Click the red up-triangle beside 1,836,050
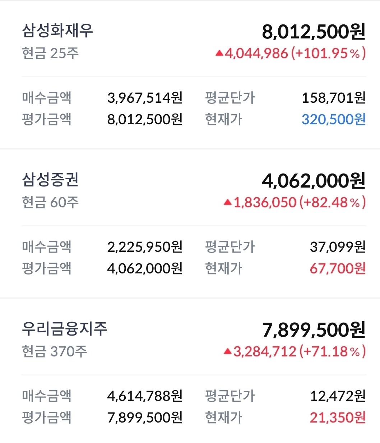Image resolution: width=380 pixels, height=443 pixels. click(227, 203)
